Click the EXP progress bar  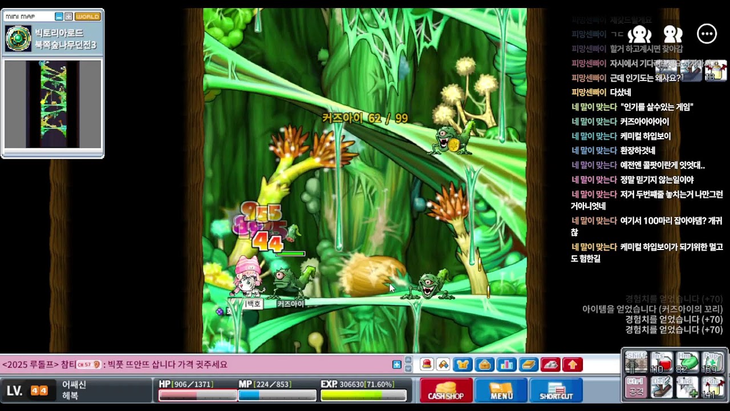[363, 395]
